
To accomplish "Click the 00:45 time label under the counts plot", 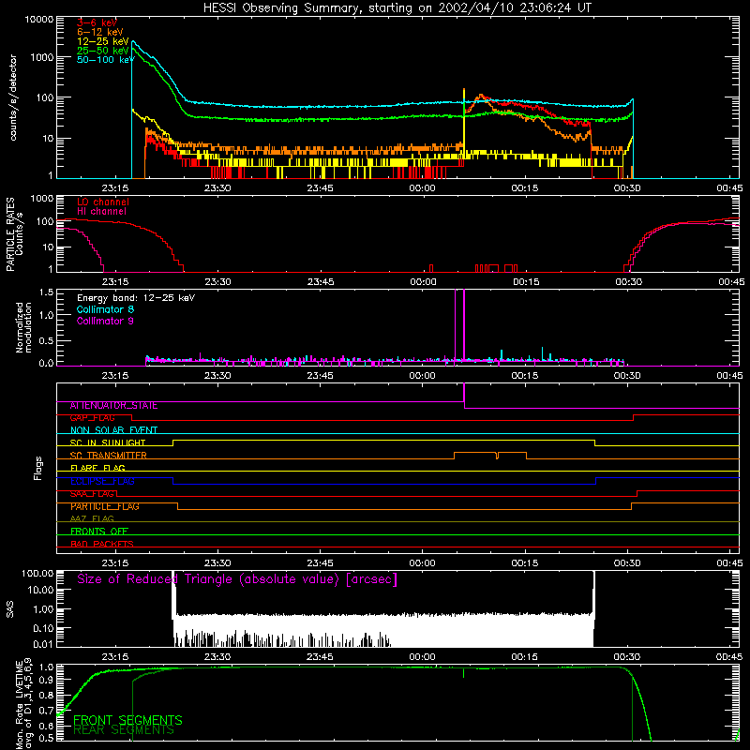I will [x=729, y=188].
